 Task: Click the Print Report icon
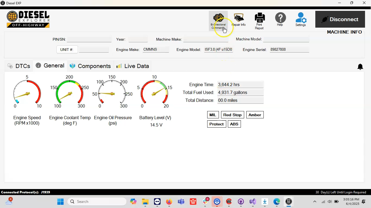pyautogui.click(x=259, y=19)
